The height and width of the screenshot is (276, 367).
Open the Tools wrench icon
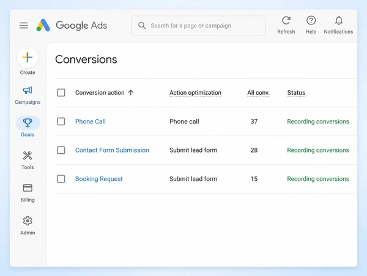[28, 156]
